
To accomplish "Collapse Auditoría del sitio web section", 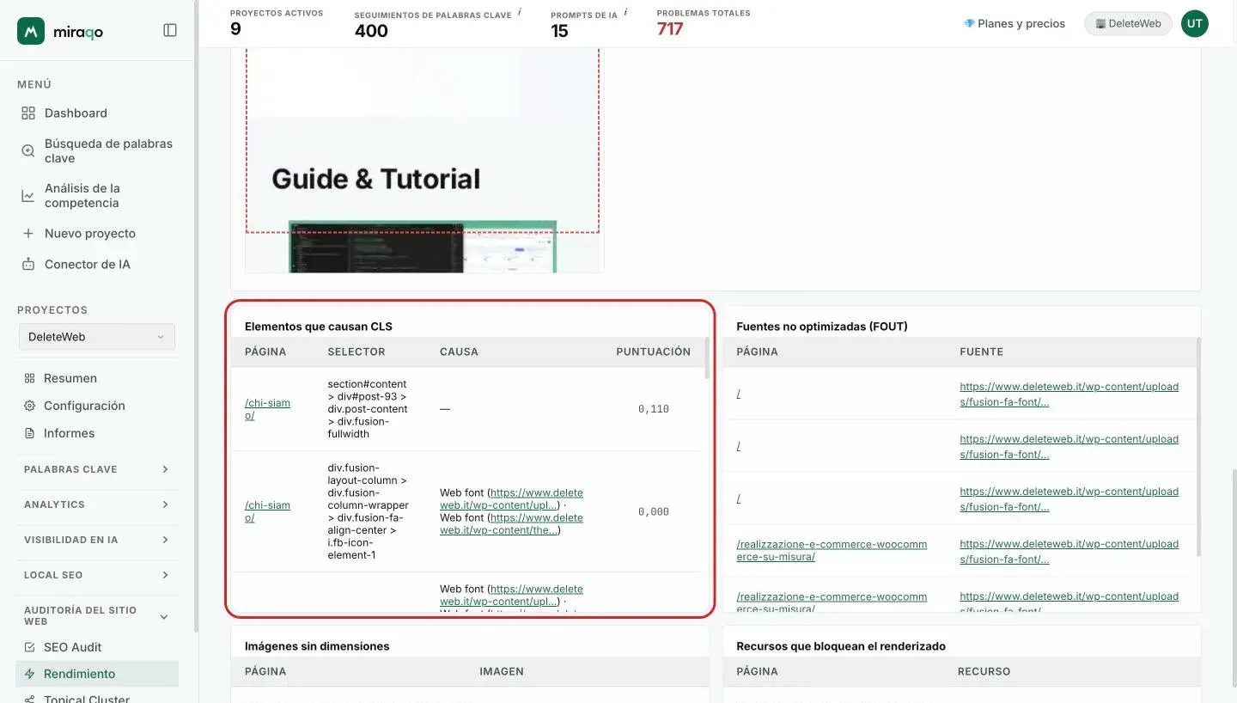I will tap(97, 616).
